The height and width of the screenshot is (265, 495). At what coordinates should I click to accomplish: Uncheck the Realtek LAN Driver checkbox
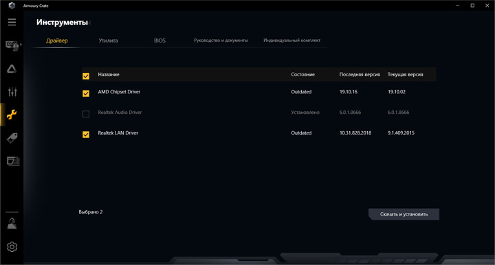click(x=86, y=135)
